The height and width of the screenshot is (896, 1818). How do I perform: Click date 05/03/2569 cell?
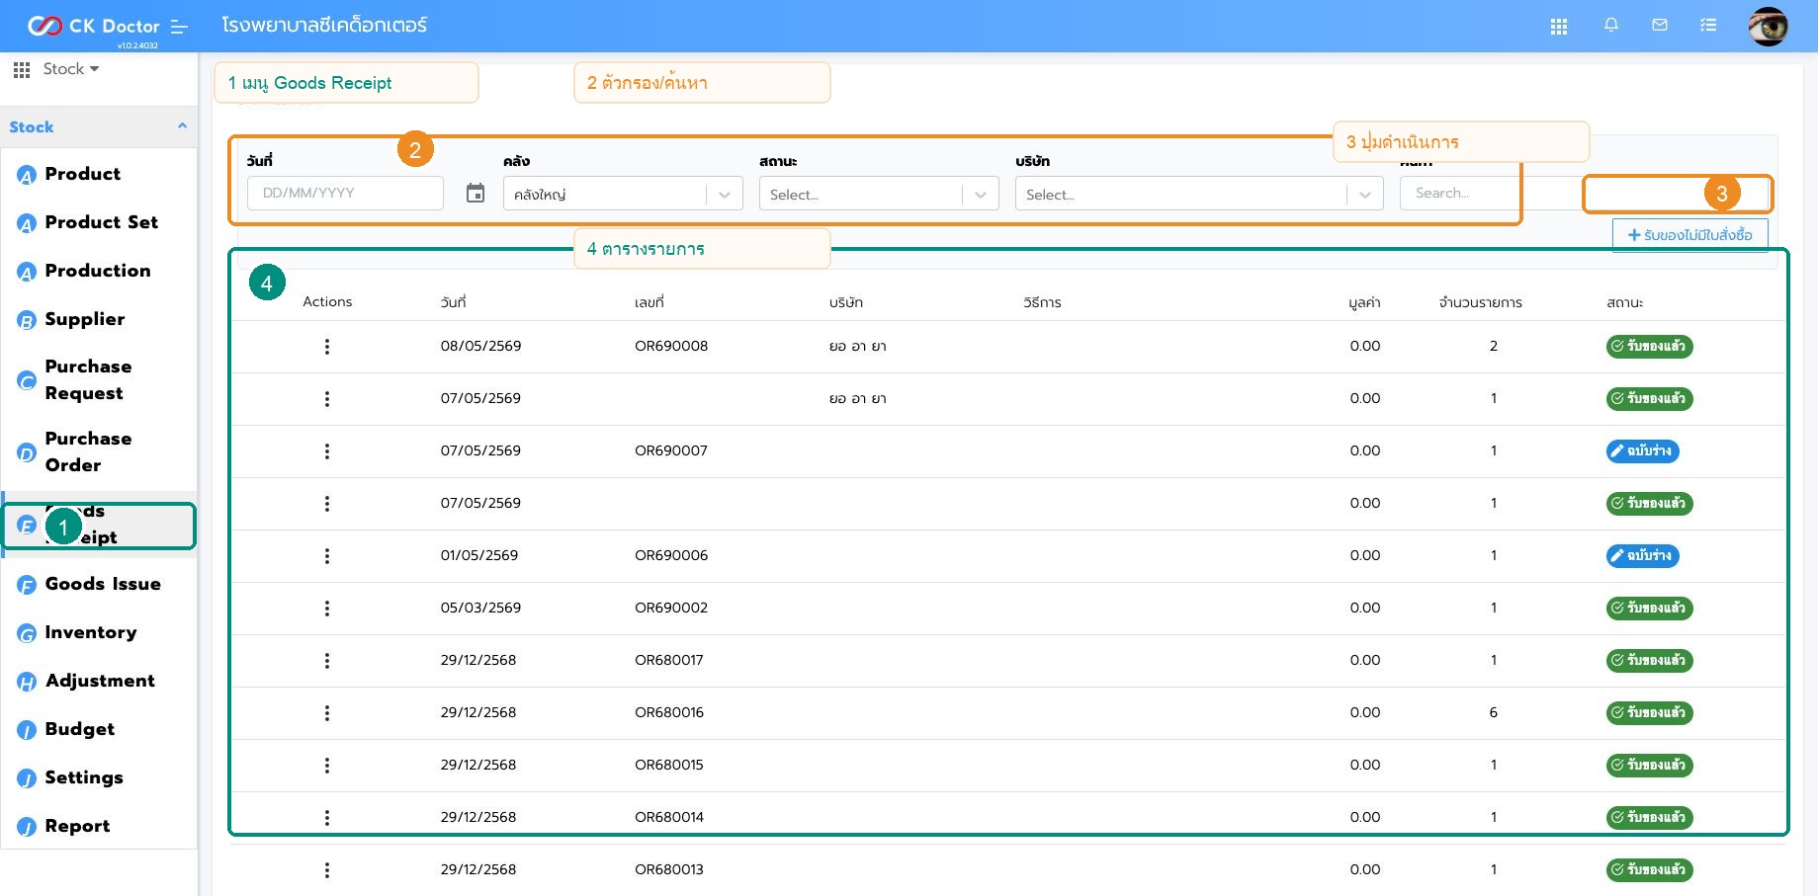(x=480, y=608)
